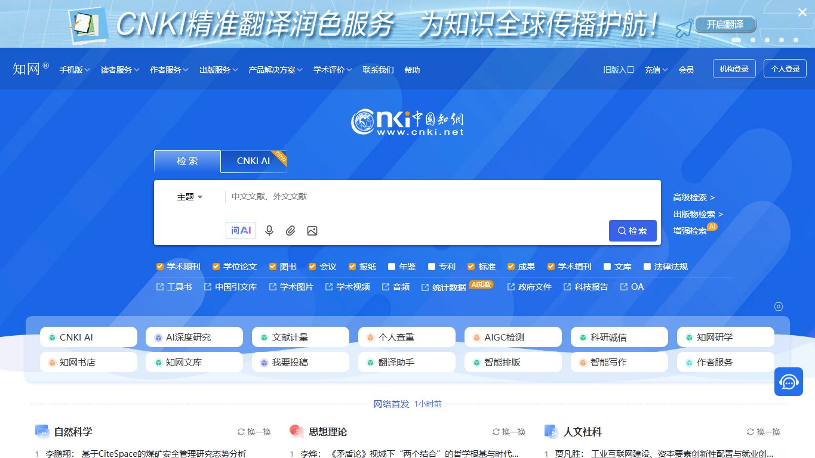The width and height of the screenshot is (815, 458).
Task: Select the second banner carousel dot
Action: (752, 41)
